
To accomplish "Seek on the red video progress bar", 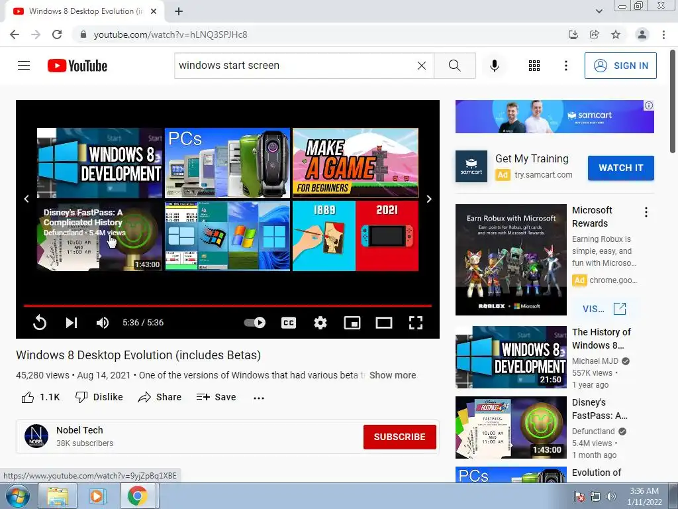I will pyautogui.click(x=228, y=306).
